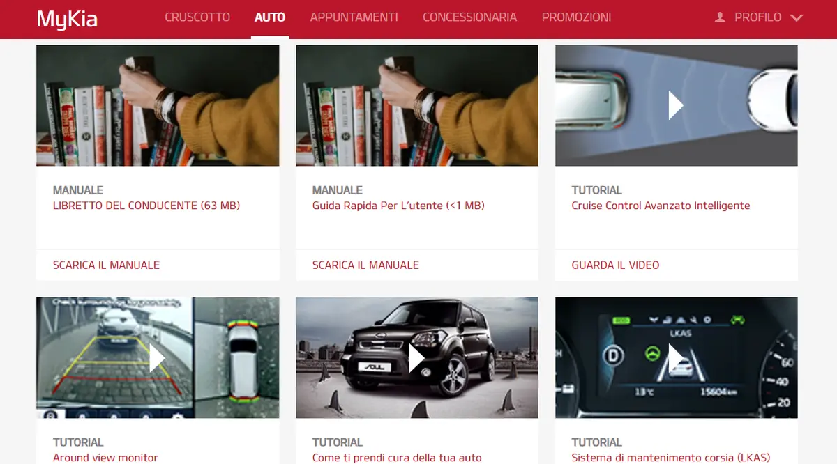Open Sistema di mantenimento corsia (LKAS) title
The image size is (837, 464).
coord(671,458)
